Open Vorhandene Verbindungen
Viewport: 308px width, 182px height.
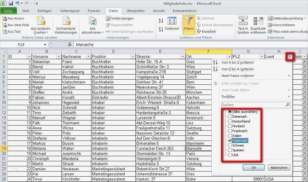click(66, 25)
